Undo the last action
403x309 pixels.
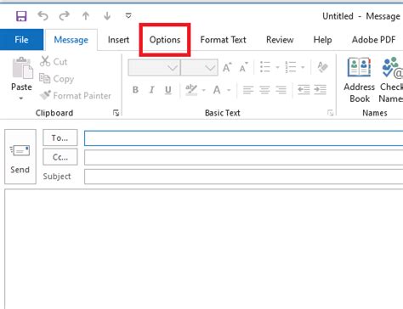pos(43,16)
